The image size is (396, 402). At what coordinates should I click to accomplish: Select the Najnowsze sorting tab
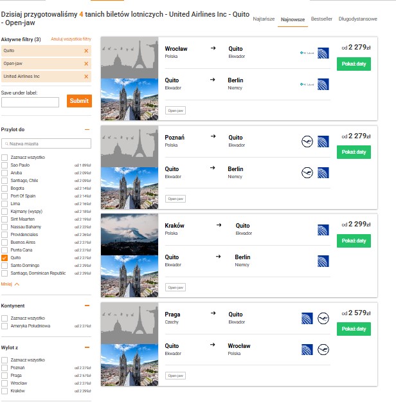click(x=292, y=19)
